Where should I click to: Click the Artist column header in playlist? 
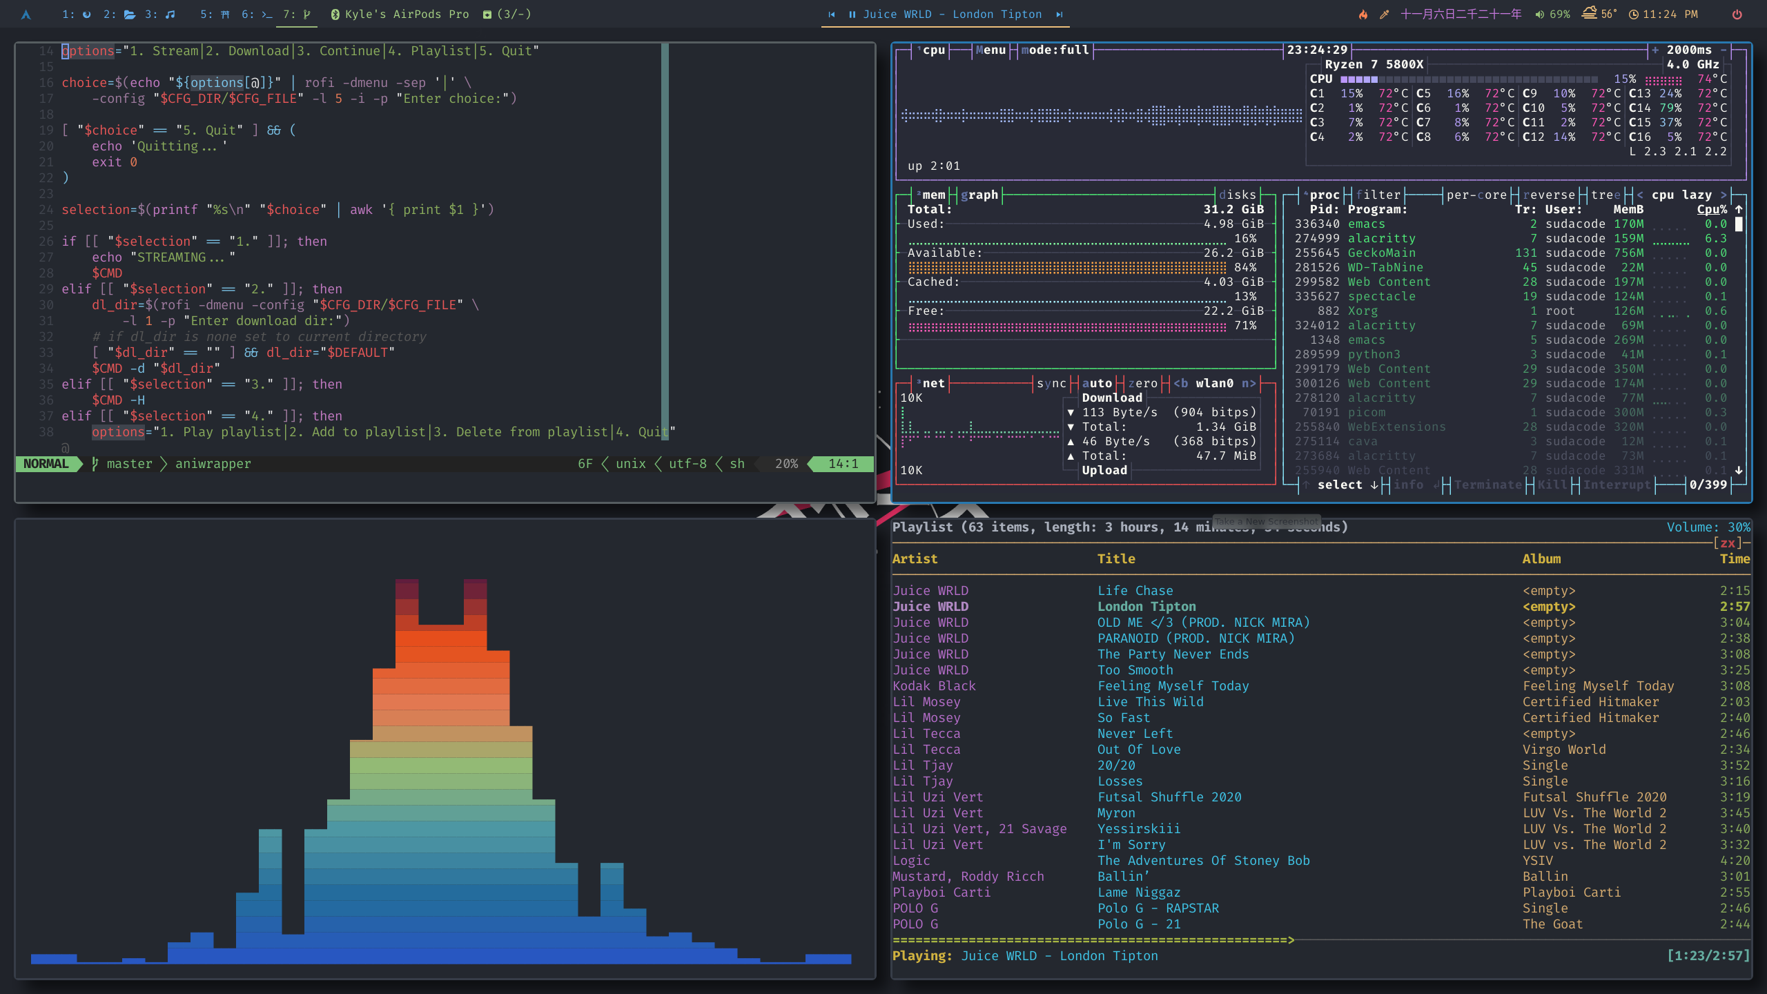915,558
